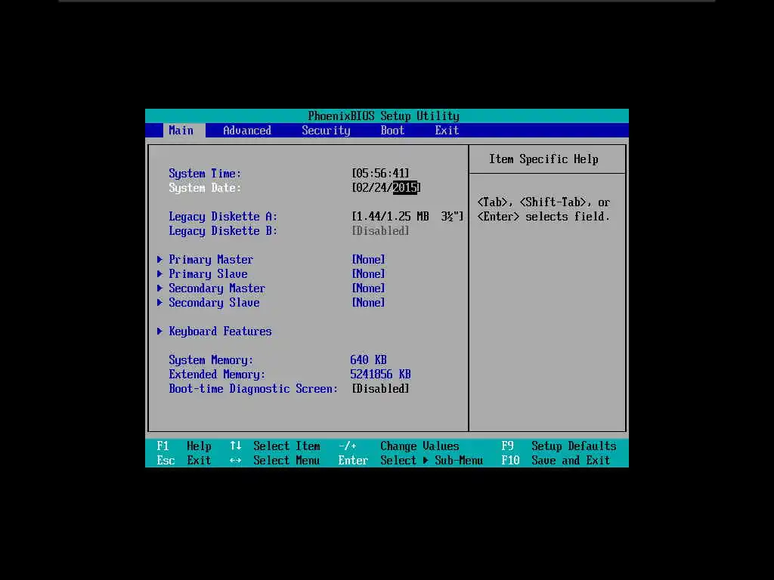The width and height of the screenshot is (774, 580).
Task: Click the PhoenixBIOS Setup Utility title
Action: coord(383,116)
